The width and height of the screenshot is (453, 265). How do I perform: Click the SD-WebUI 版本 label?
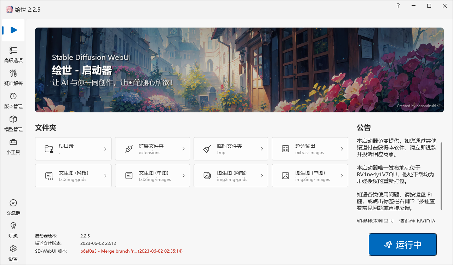[51, 251]
